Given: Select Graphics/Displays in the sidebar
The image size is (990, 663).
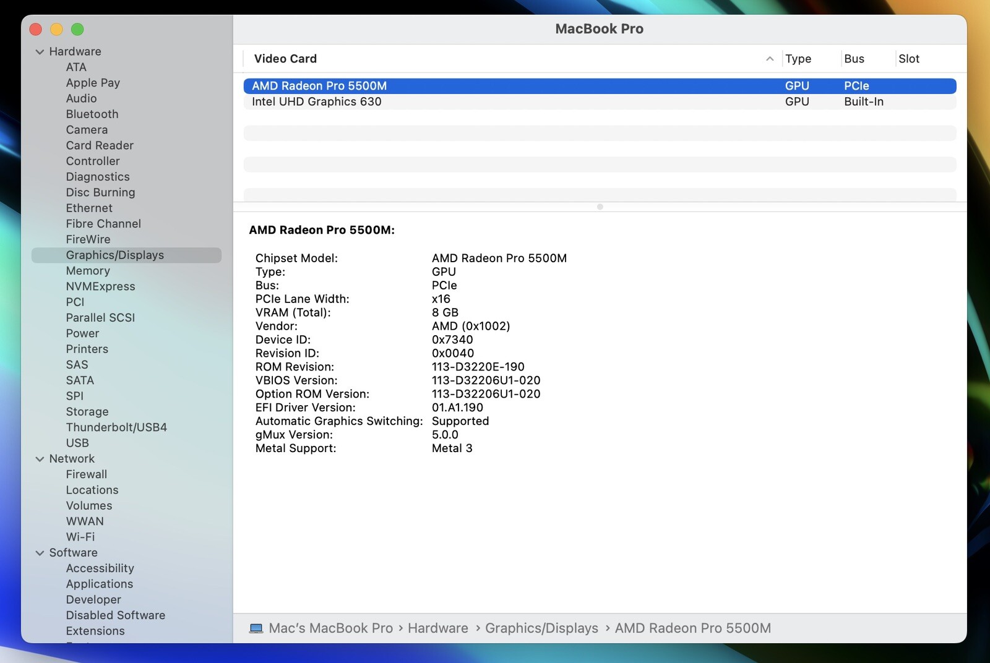Looking at the screenshot, I should coord(126,255).
